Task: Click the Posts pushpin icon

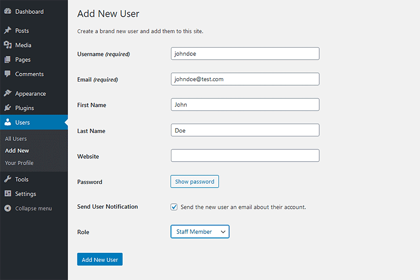Action: (7, 31)
